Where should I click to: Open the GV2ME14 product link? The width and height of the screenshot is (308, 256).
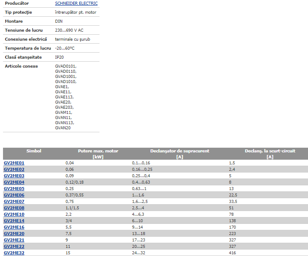pos(14,221)
